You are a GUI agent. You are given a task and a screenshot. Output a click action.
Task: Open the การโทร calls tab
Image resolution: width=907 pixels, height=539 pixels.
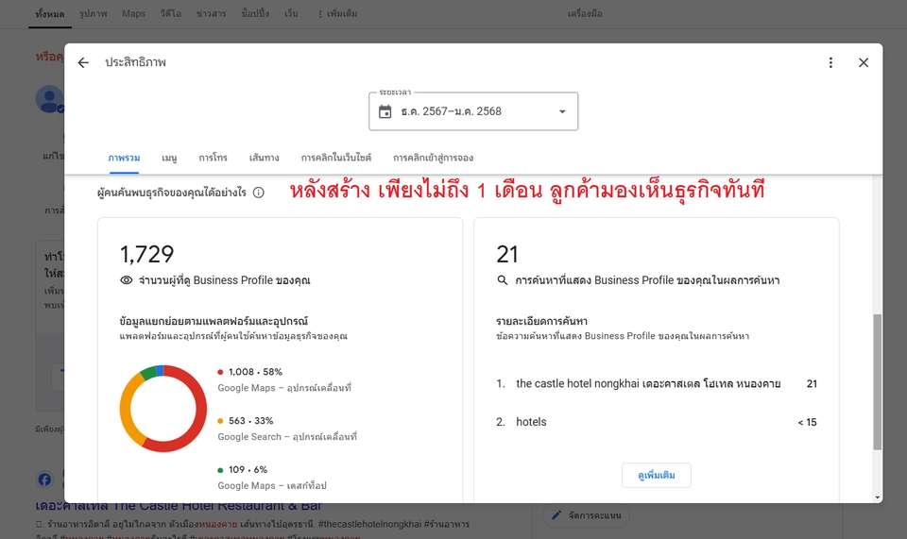click(x=213, y=158)
